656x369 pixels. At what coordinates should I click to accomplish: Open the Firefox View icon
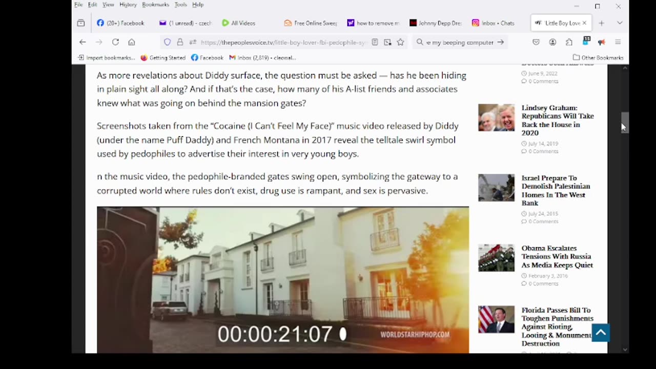point(81,23)
